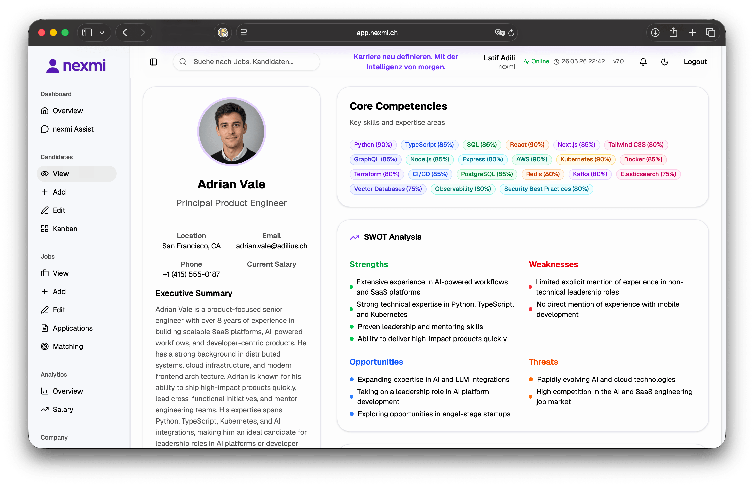Open the page reader menu icon
754x486 pixels.
[x=244, y=33]
